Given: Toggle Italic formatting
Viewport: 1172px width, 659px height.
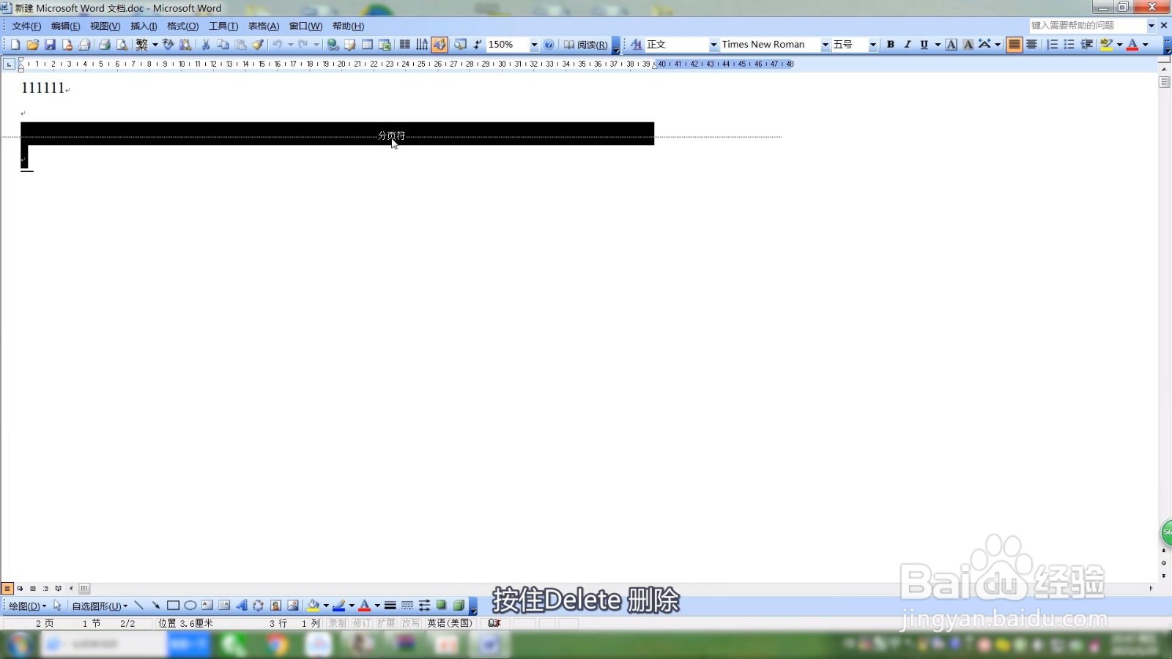Looking at the screenshot, I should tap(908, 45).
